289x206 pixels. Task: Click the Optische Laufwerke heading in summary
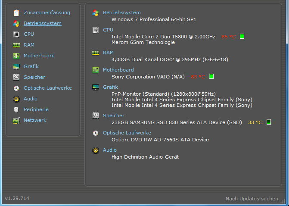127,133
